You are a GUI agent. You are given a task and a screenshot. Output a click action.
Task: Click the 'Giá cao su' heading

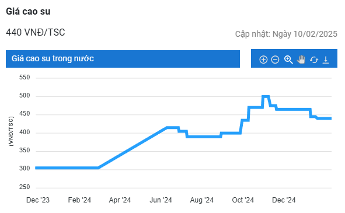tap(28, 12)
